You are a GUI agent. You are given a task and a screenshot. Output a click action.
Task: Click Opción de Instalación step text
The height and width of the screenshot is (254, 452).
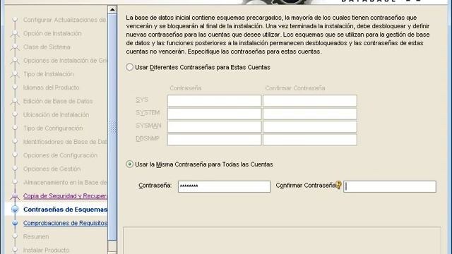52,33
